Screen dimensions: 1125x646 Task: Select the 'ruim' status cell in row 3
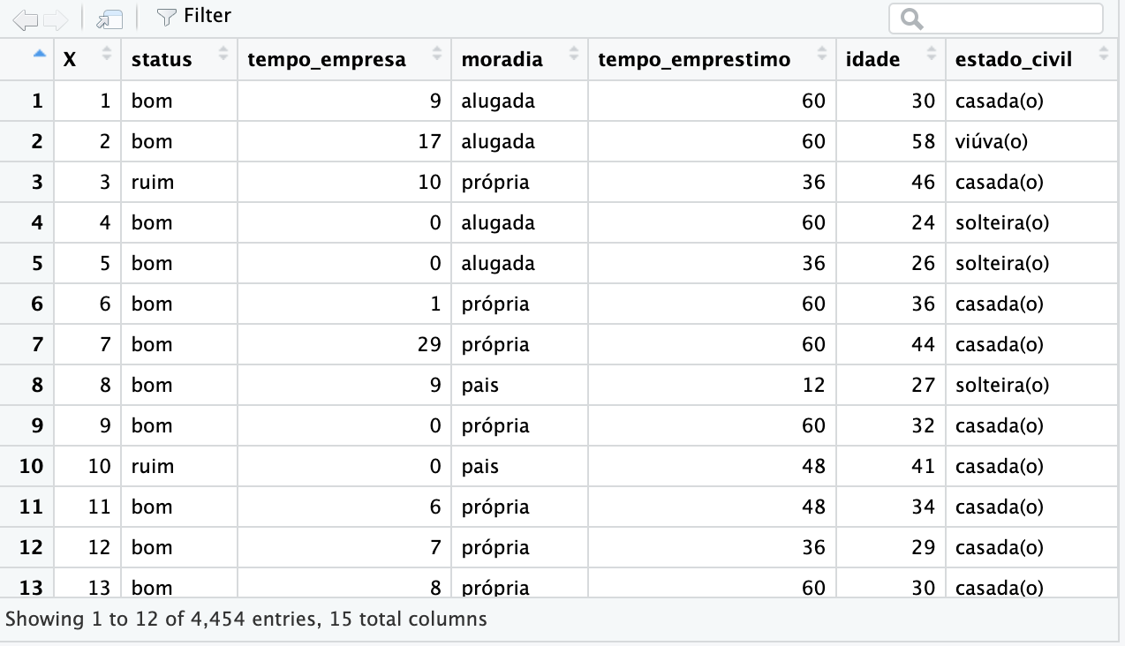(x=153, y=182)
